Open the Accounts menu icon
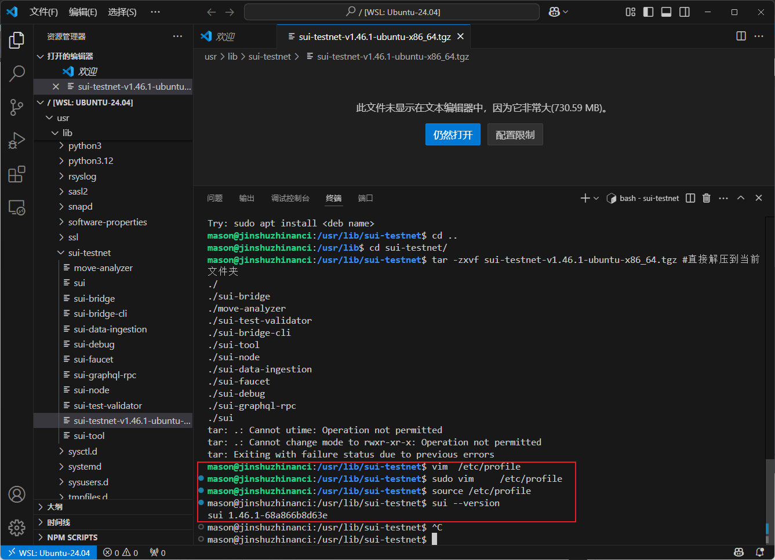The height and width of the screenshot is (560, 775). [x=17, y=494]
